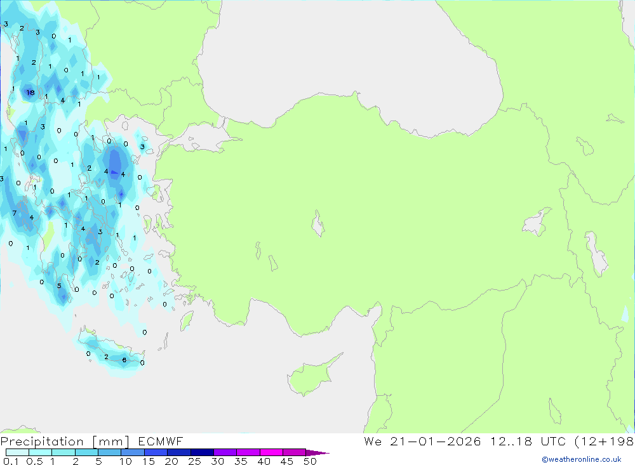Click the 20–25 mm dark navy legend swatch
Screen dimensions: 635x465
[x=178, y=452]
